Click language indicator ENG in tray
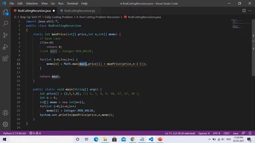Image resolution: width=255 pixels, height=143 pixels. (x=228, y=139)
